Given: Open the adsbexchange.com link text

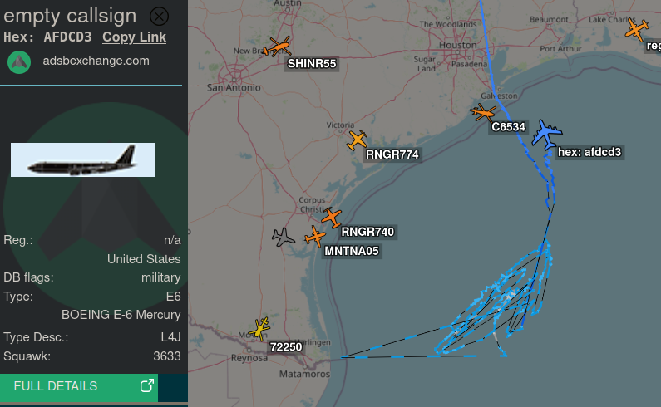Looking at the screenshot, I should (96, 61).
